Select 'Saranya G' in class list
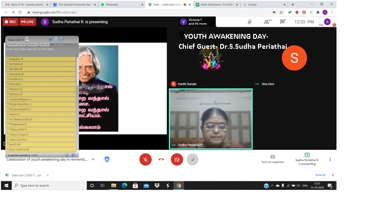This screenshot has width=392, height=220. 41,94
